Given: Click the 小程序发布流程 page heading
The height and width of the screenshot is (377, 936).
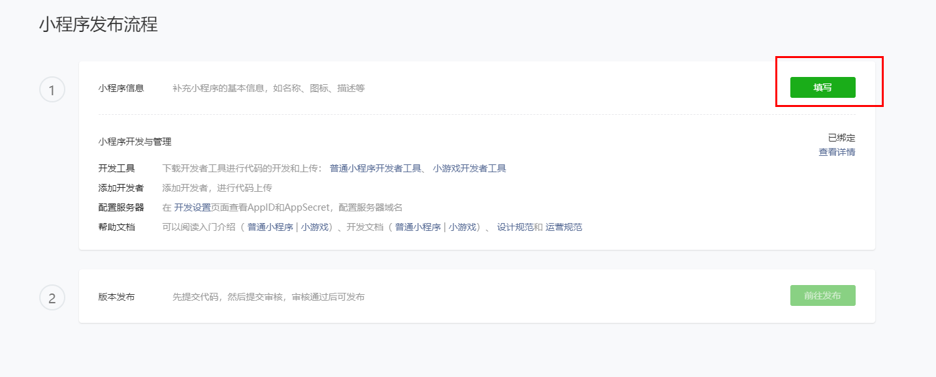Looking at the screenshot, I should pos(98,25).
